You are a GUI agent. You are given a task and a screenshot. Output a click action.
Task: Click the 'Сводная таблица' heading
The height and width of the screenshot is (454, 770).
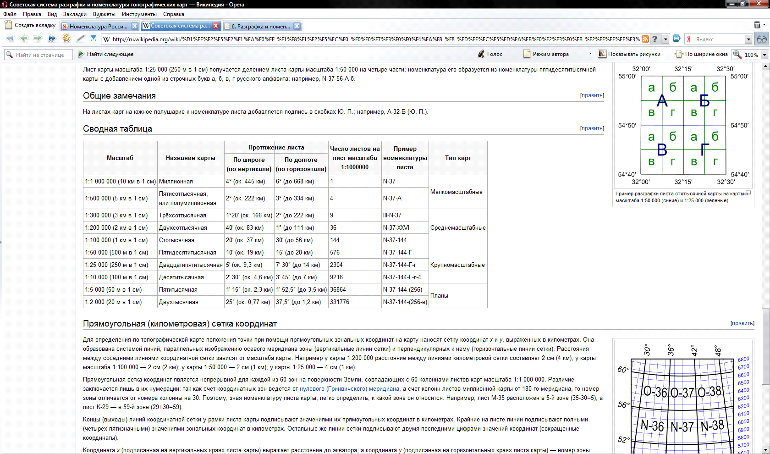117,129
